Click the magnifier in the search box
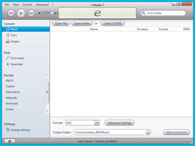 pos(143,13)
